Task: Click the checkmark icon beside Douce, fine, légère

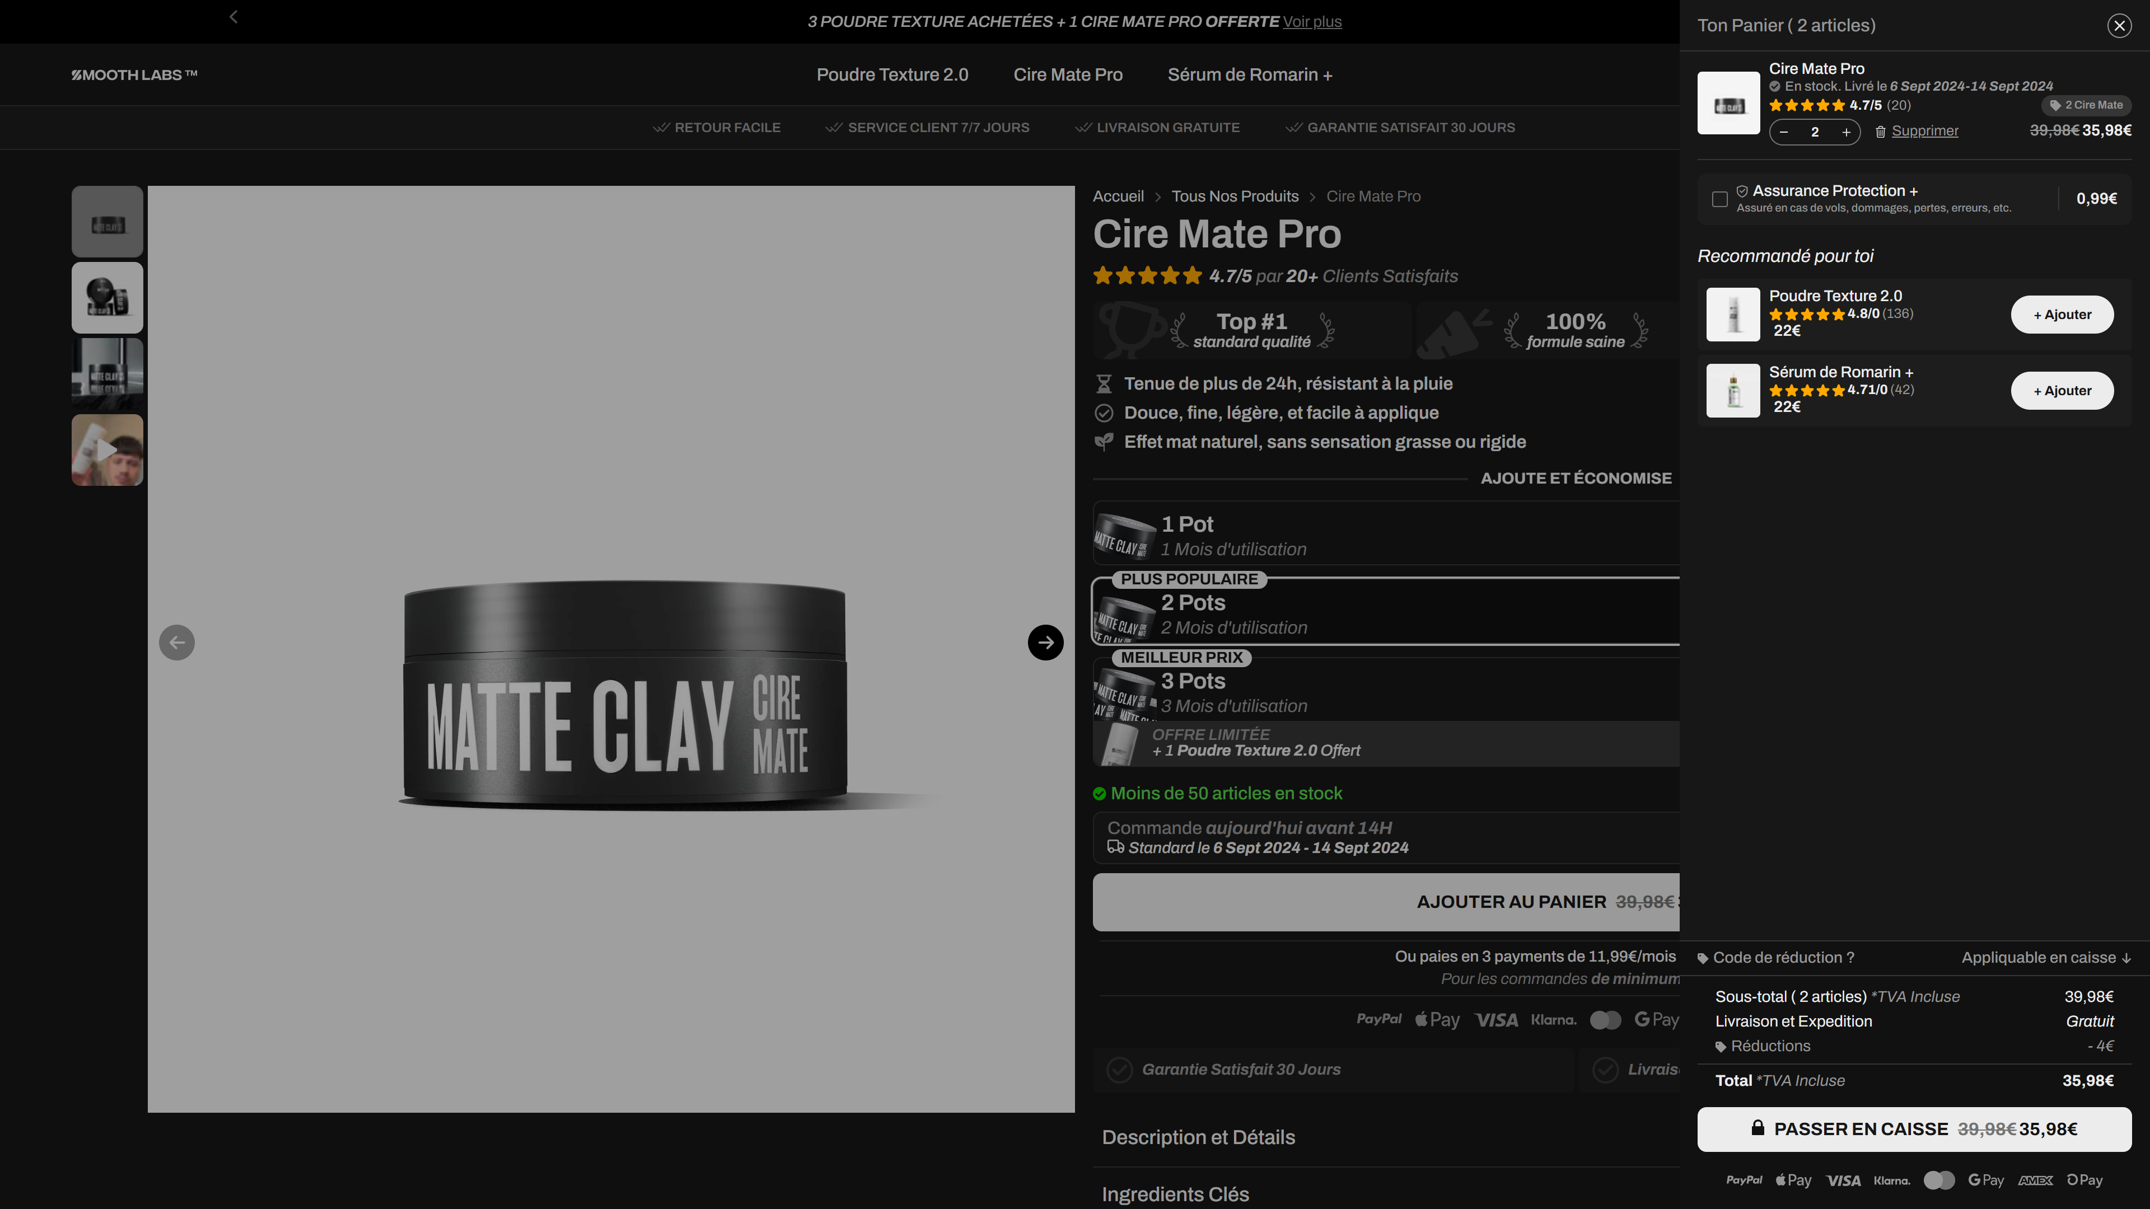Action: (1104, 413)
